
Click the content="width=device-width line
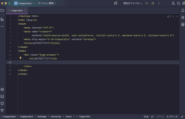pyautogui.click(x=103, y=35)
